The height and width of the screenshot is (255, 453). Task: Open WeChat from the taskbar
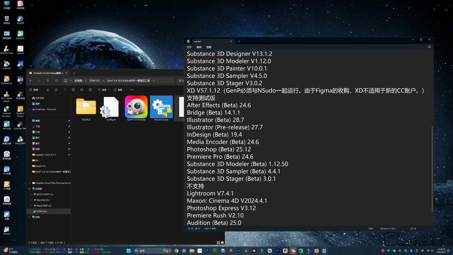pos(293,250)
